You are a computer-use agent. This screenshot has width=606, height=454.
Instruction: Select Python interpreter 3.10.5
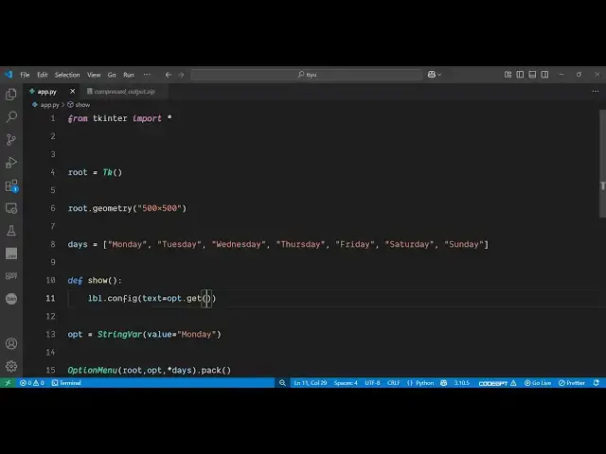click(461, 383)
